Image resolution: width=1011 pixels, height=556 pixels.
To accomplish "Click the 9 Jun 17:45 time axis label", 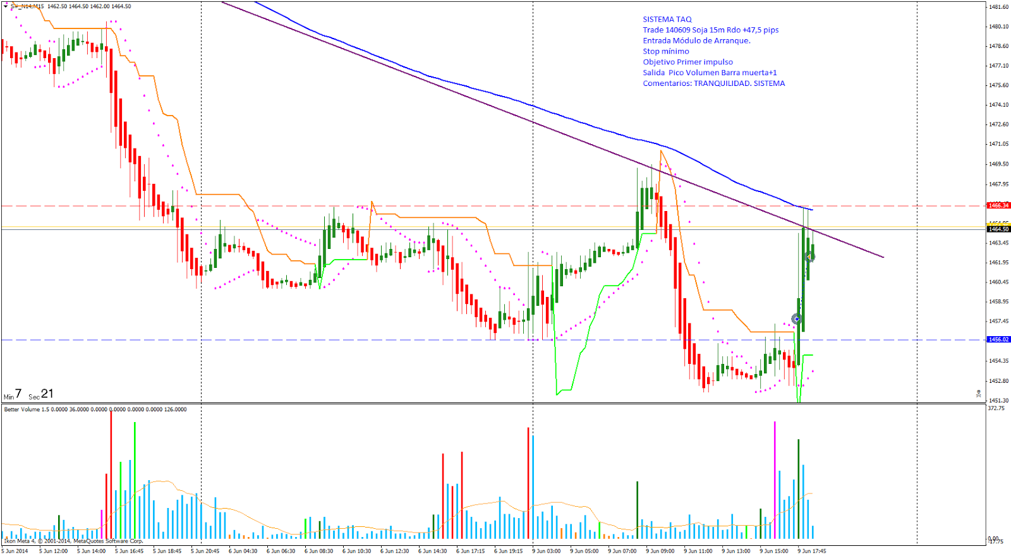I will pos(811,551).
